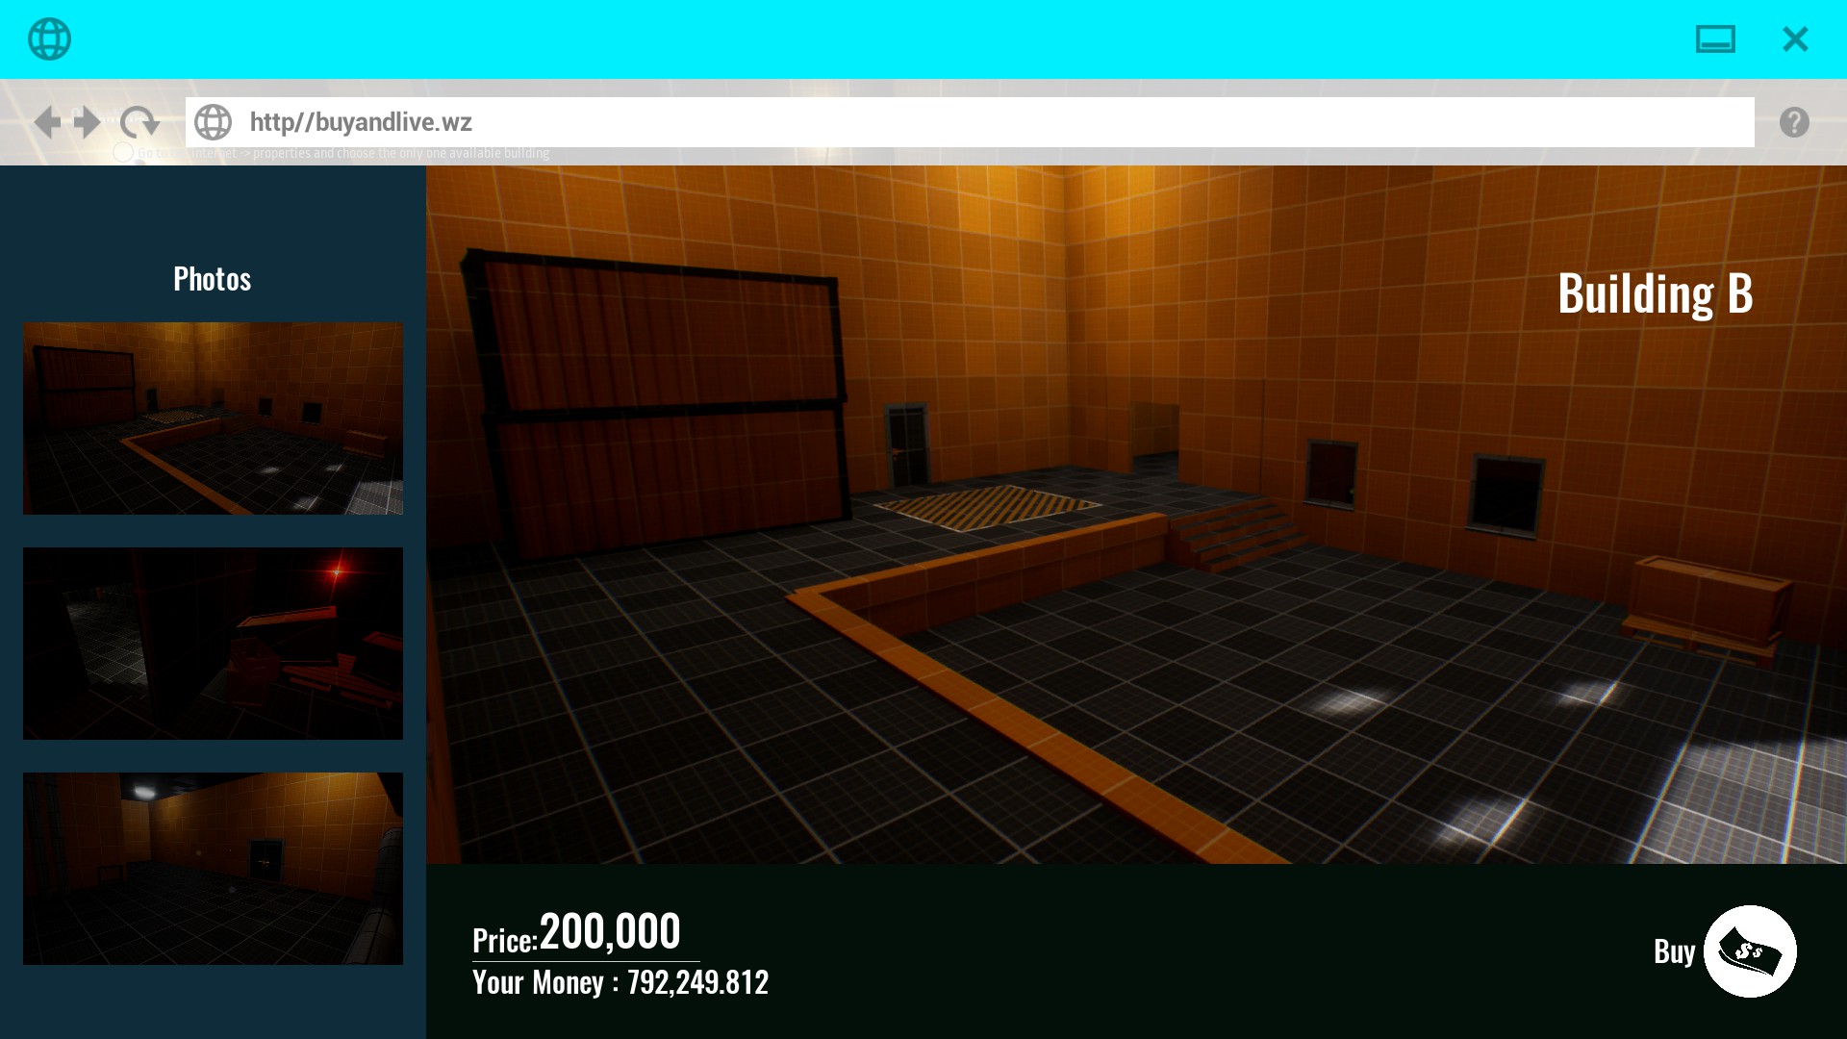This screenshot has width=1847, height=1039.
Task: Click the buyandlive.wz address field
Action: pyautogui.click(x=970, y=122)
